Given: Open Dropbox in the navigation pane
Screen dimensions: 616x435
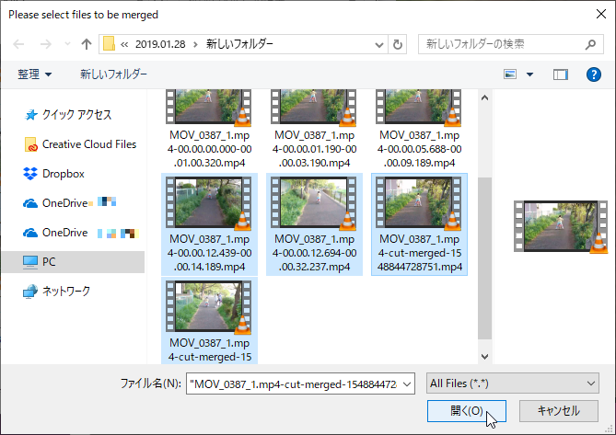Looking at the screenshot, I should click(x=64, y=174).
